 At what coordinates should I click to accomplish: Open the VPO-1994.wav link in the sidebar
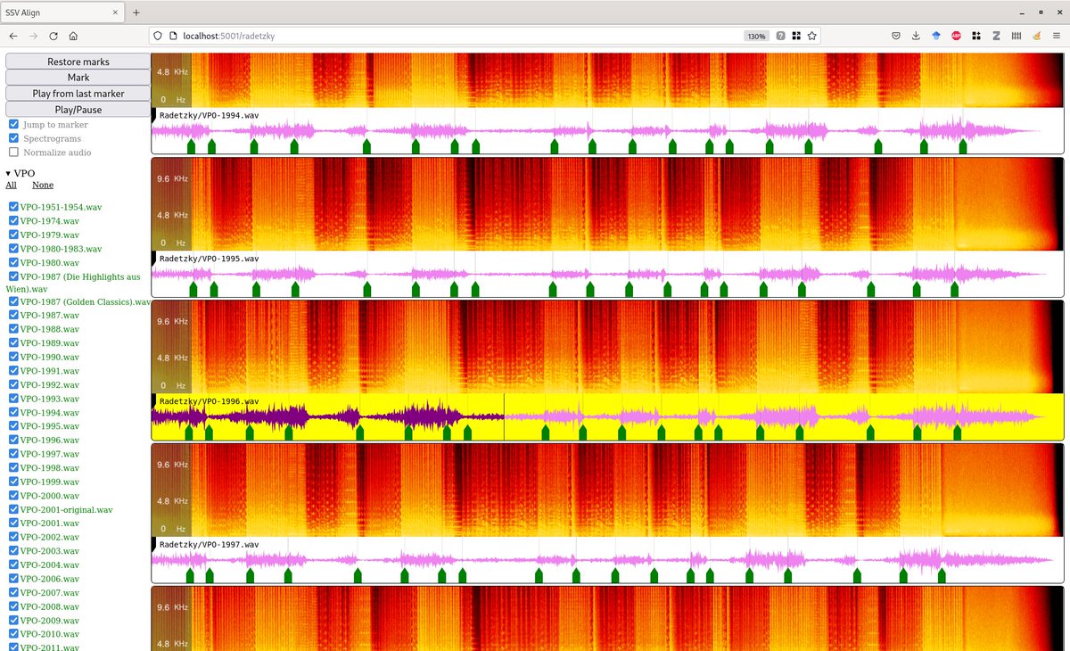50,412
